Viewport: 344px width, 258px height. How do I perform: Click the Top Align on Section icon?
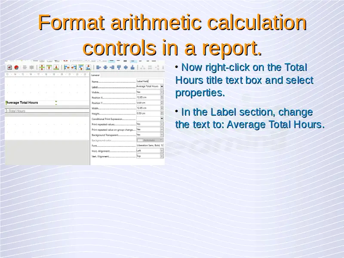pos(81,68)
